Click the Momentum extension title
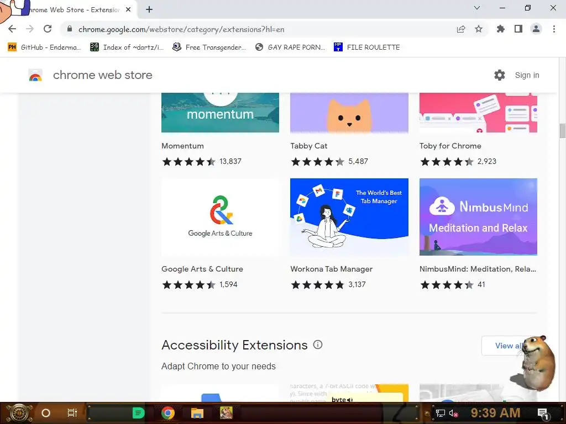566x424 pixels. pyautogui.click(x=182, y=146)
